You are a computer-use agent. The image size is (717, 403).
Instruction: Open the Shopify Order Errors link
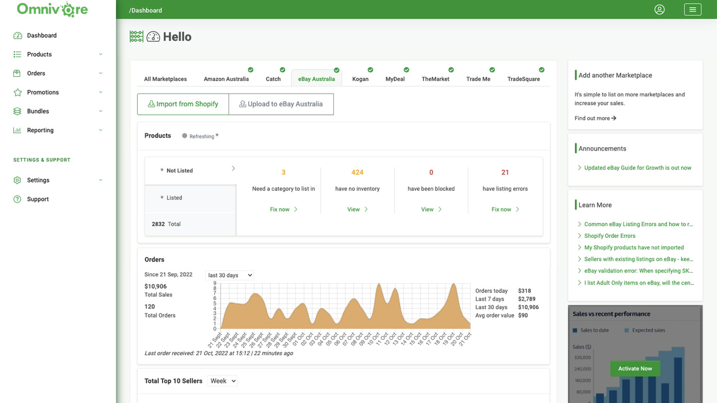click(609, 236)
